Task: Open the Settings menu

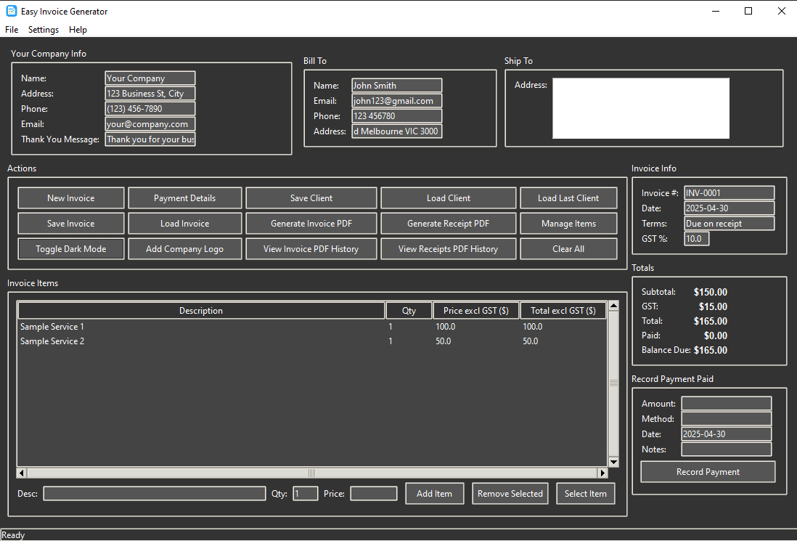Action: (44, 30)
